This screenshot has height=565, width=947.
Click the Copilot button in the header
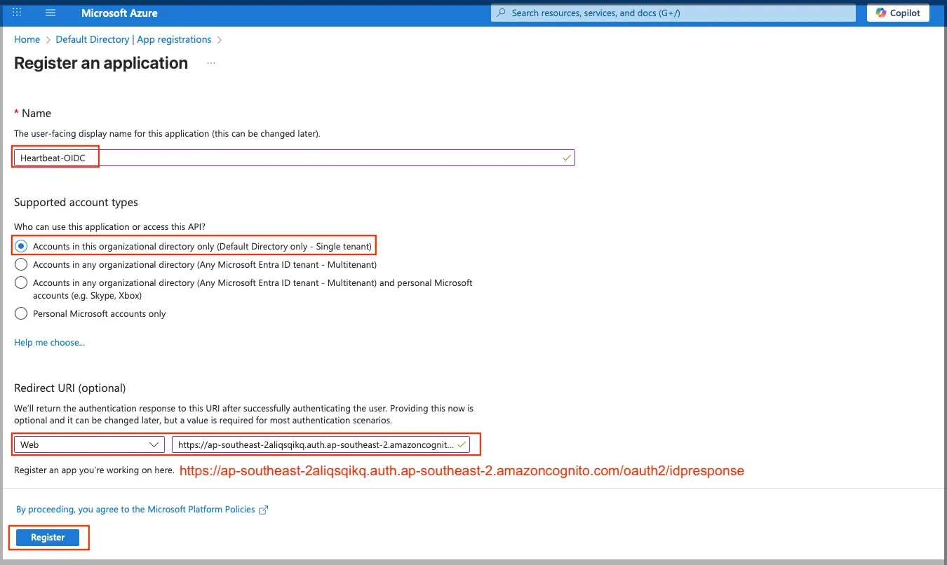(x=898, y=13)
